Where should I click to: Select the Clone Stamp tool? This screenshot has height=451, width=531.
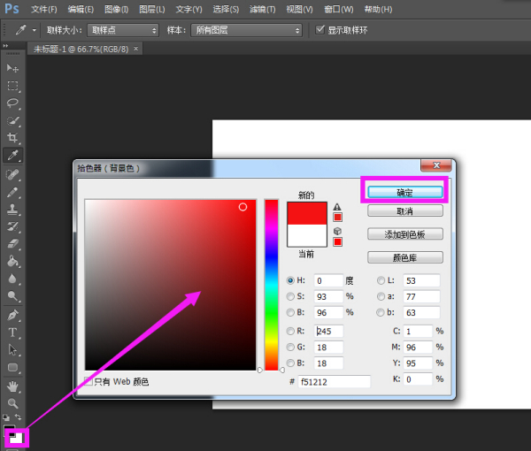[x=12, y=210]
